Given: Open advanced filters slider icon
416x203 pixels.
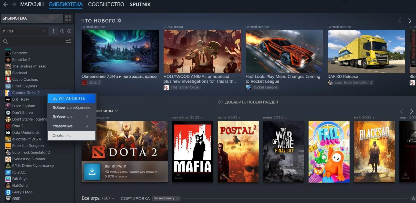Looking at the screenshot, I should [68, 41].
